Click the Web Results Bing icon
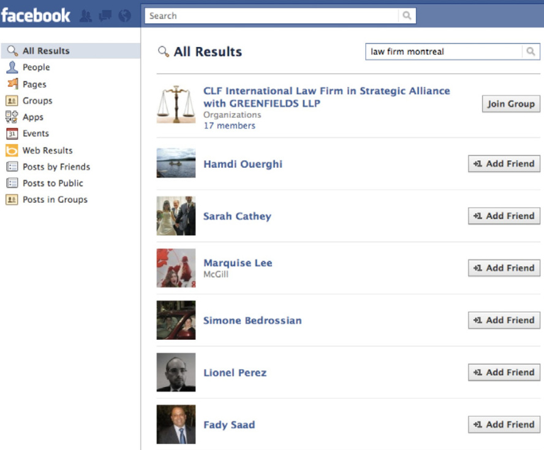Viewport: 544px width, 450px height. point(12,151)
